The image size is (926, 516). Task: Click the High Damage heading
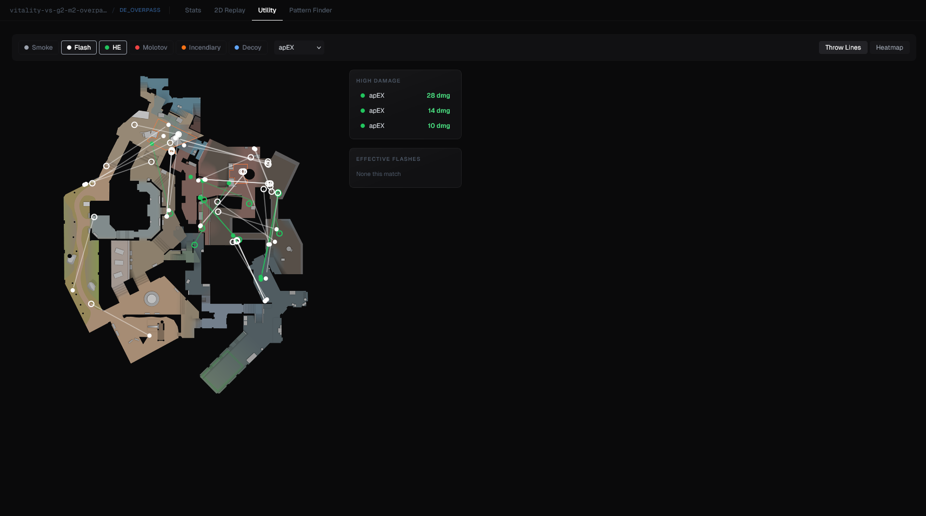tap(378, 81)
